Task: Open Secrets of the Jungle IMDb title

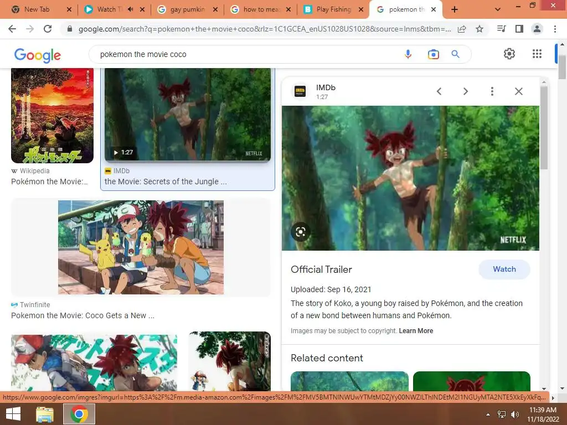Action: tap(166, 182)
